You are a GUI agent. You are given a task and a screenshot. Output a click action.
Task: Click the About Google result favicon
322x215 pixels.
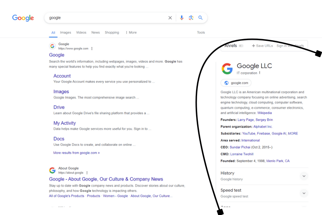(52, 170)
